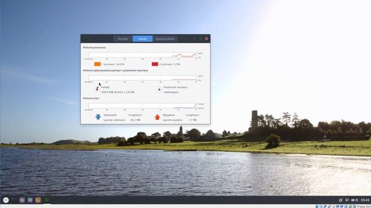Click the Pamięć memory pie icon

[x=97, y=89]
